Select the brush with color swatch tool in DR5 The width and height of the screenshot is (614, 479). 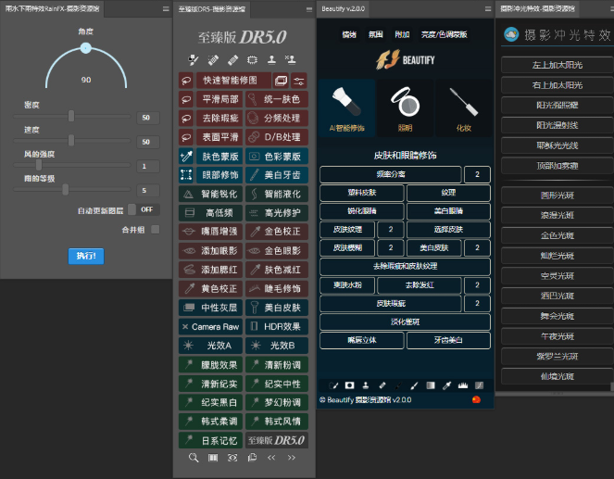[x=193, y=60]
